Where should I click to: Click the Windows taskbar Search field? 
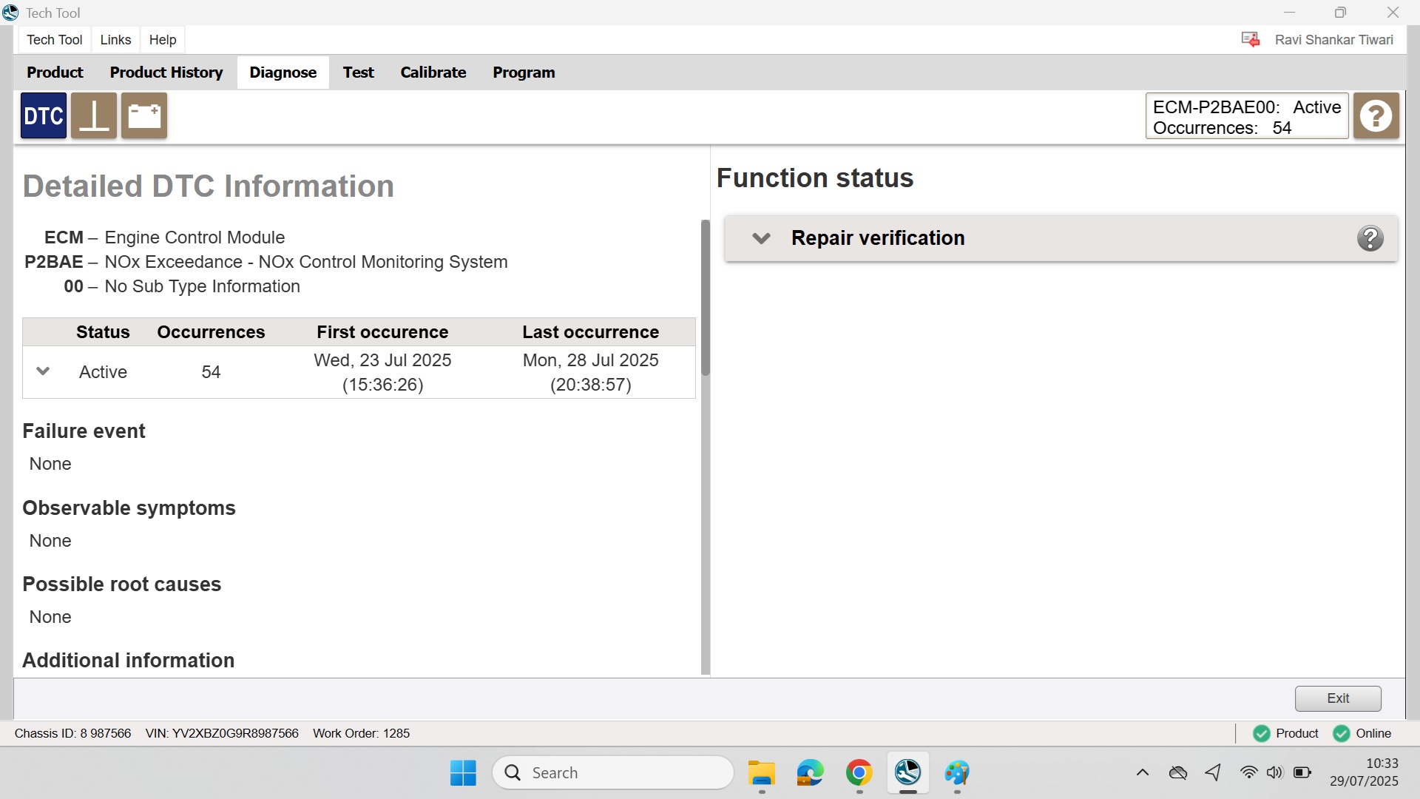point(612,773)
